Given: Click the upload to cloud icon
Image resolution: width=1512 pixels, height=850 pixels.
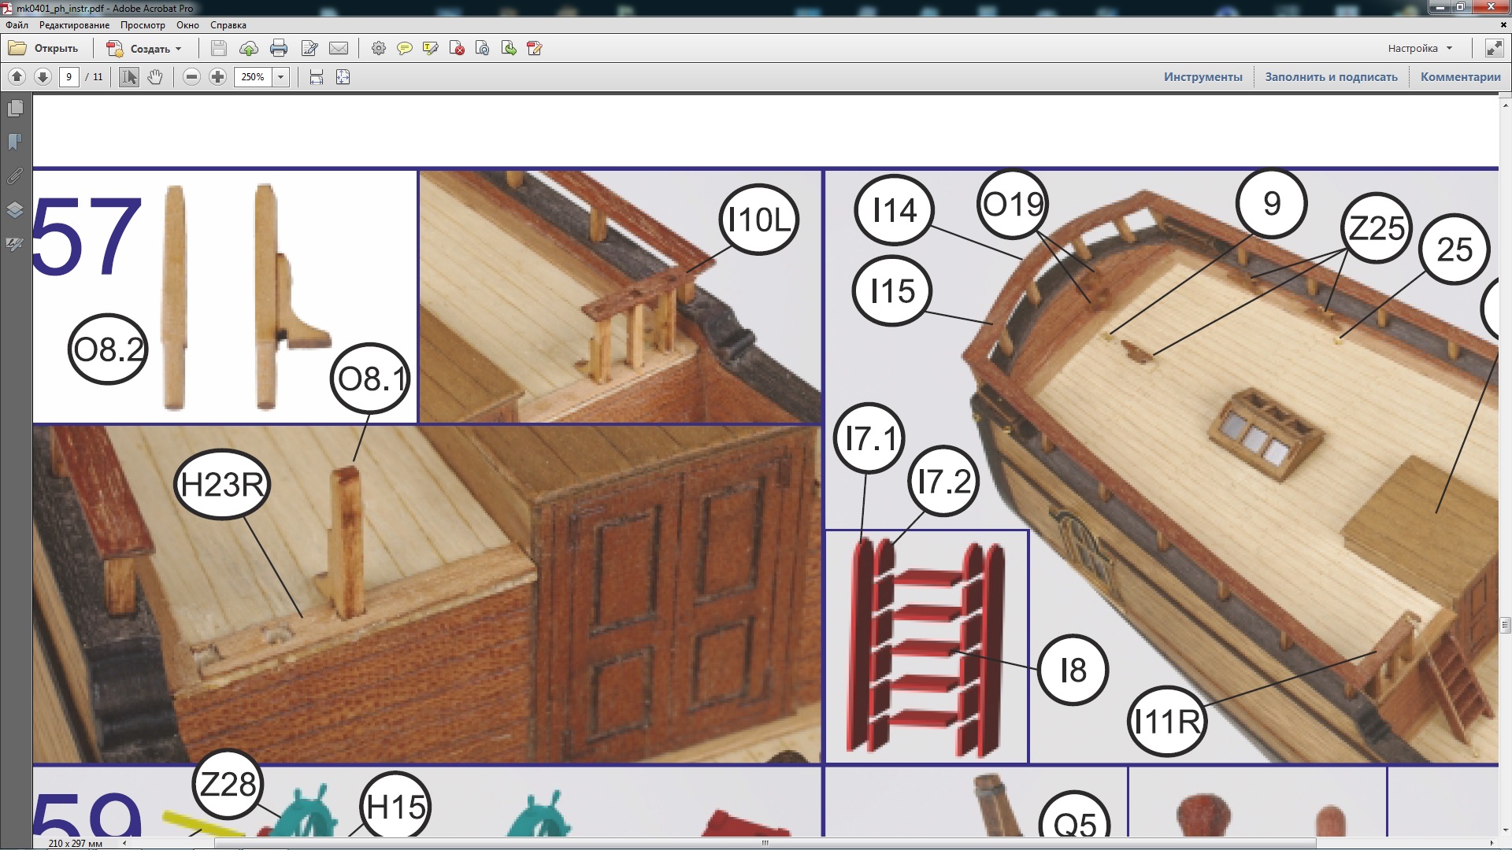Looking at the screenshot, I should click(249, 48).
